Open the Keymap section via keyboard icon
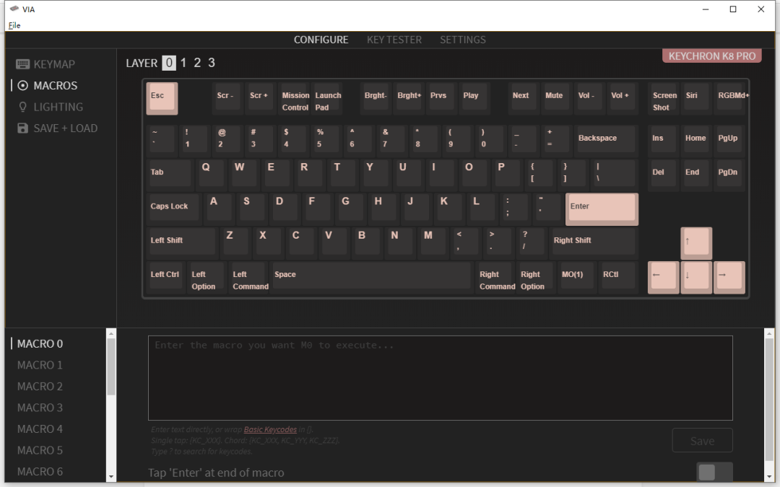This screenshot has height=487, width=780. point(22,64)
